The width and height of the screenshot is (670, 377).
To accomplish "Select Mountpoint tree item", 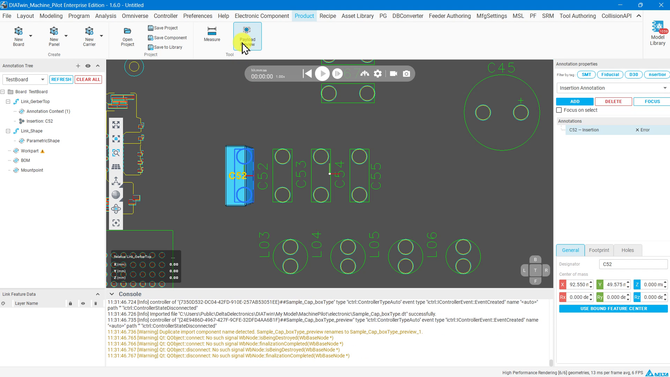I will [32, 170].
